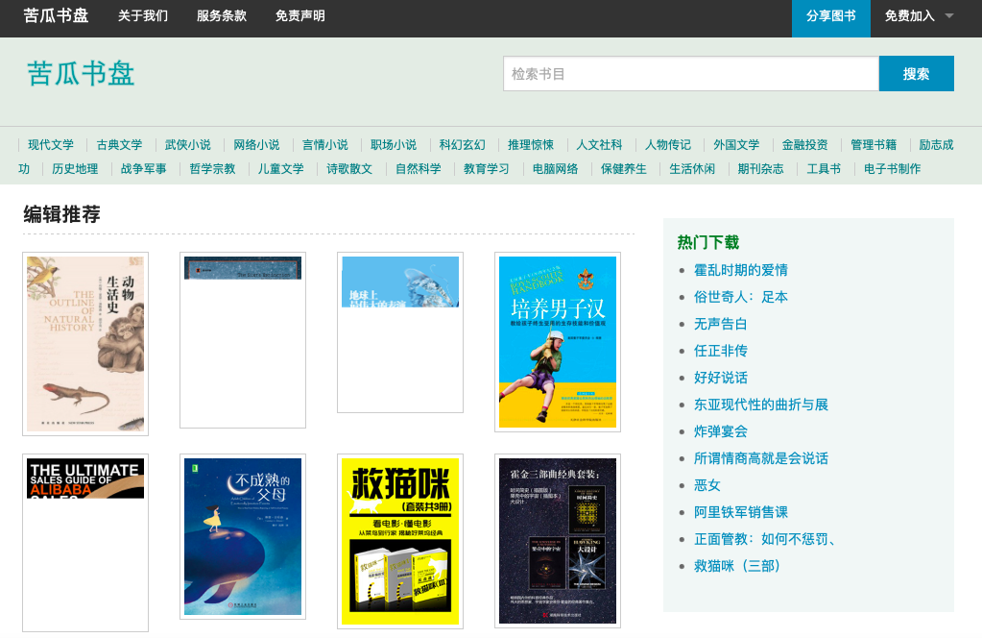Select the 战争军事 category

click(143, 168)
